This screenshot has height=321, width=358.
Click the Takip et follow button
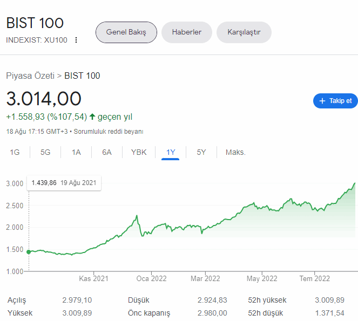pyautogui.click(x=335, y=101)
